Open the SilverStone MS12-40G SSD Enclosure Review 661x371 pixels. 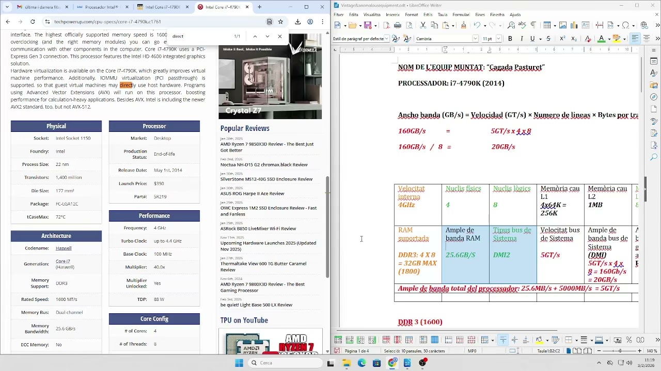(266, 179)
